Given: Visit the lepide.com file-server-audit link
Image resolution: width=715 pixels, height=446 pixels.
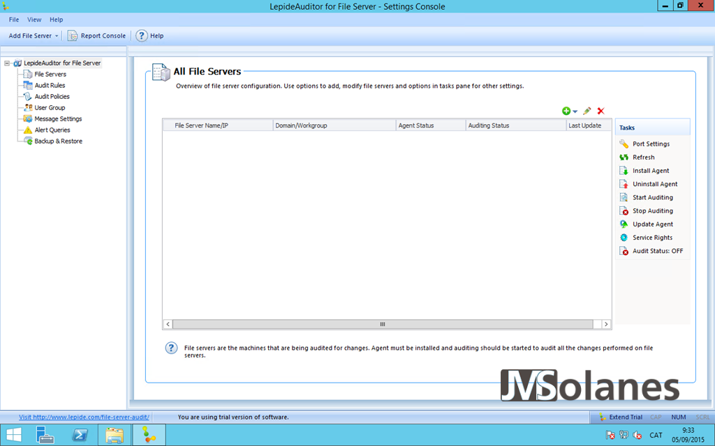Looking at the screenshot, I should (x=84, y=417).
